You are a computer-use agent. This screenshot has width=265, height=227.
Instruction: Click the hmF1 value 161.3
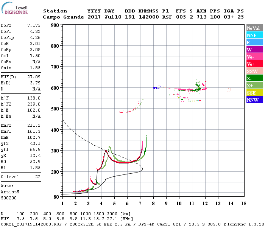[34, 131]
